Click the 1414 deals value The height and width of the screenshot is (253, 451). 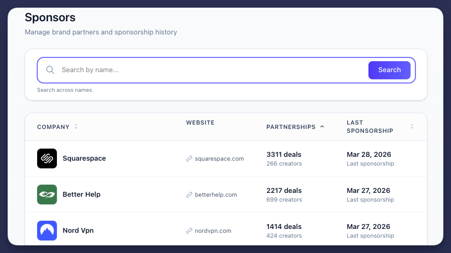(284, 227)
